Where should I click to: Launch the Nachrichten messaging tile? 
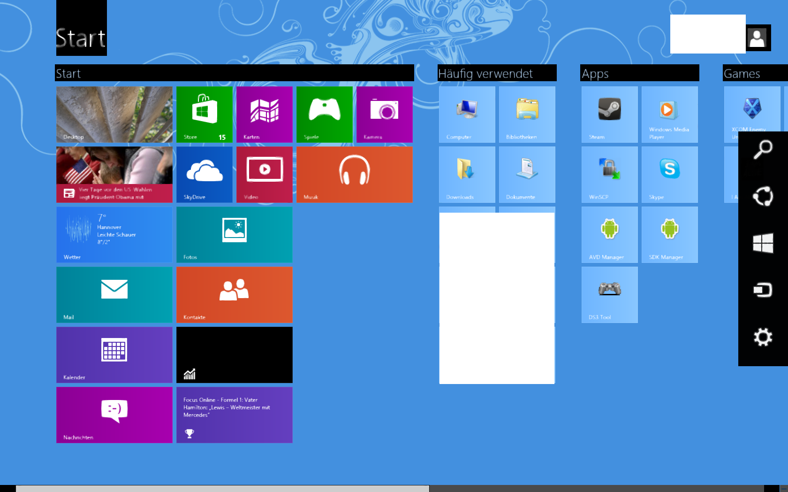click(x=114, y=415)
